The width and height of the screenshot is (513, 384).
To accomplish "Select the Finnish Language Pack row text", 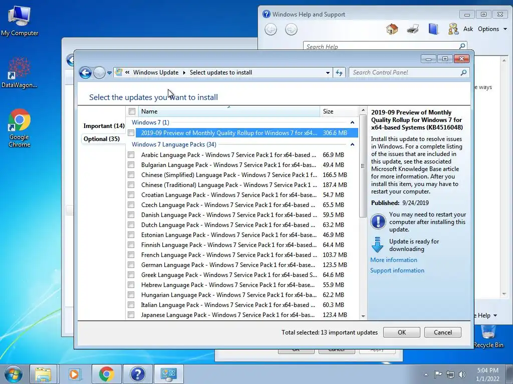I will click(228, 245).
